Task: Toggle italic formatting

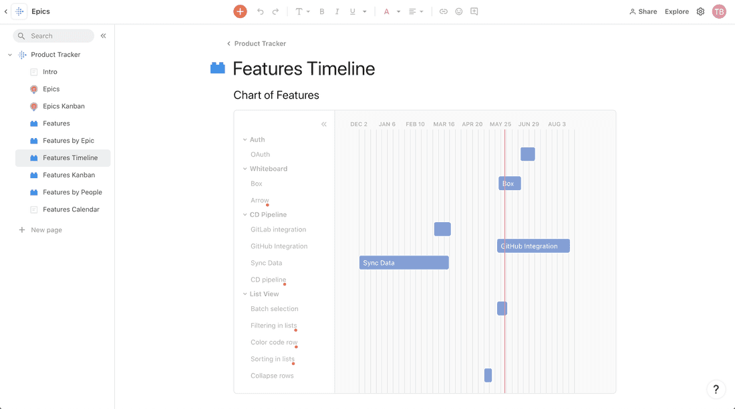Action: click(x=337, y=11)
